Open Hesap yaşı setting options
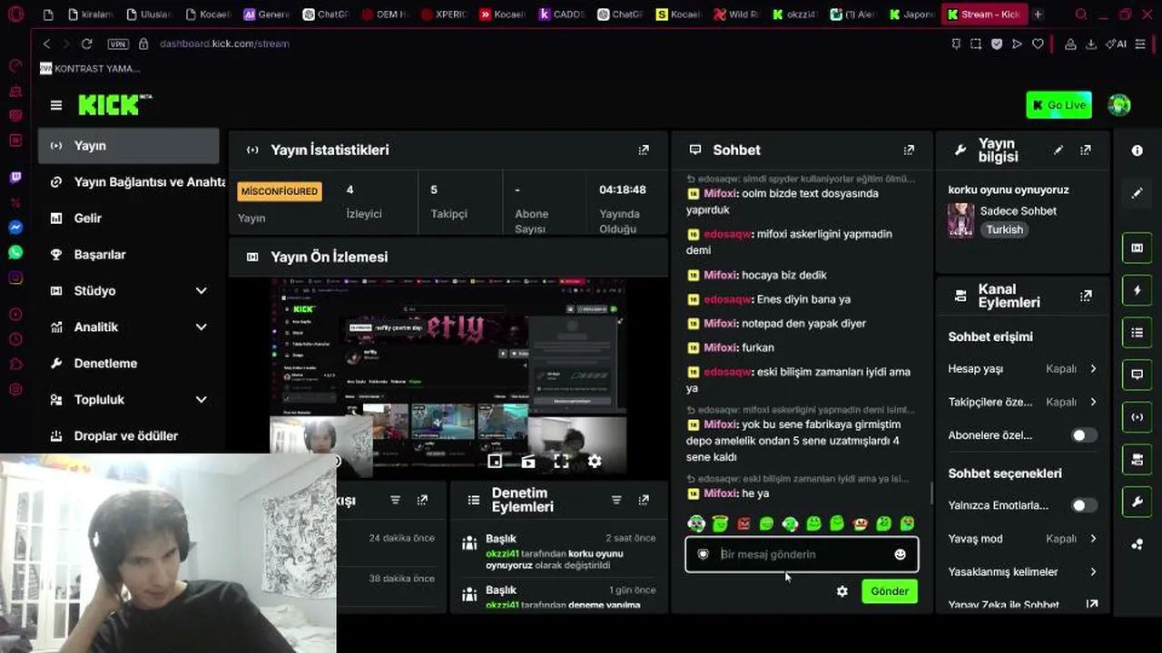Image resolution: width=1162 pixels, height=653 pixels. coord(1022,369)
